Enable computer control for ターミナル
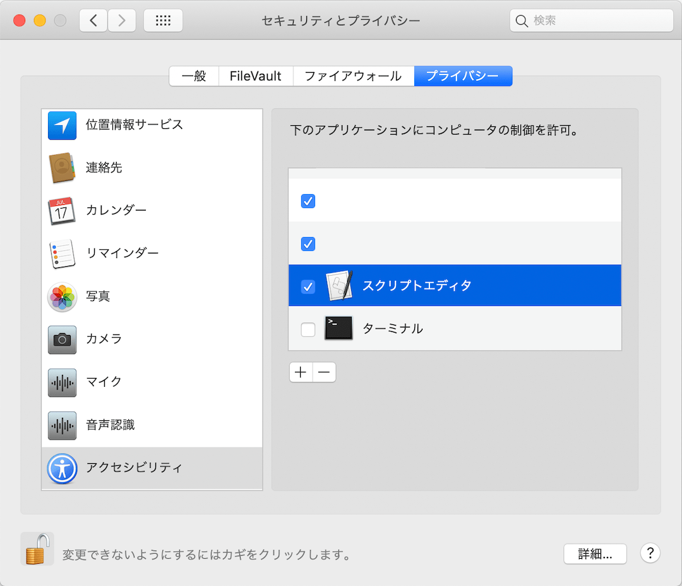Screen dimensions: 682x586 pyautogui.click(x=308, y=328)
